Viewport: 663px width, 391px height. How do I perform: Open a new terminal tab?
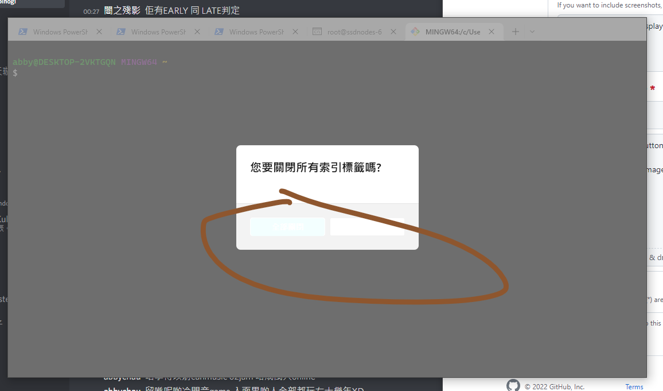tap(516, 32)
